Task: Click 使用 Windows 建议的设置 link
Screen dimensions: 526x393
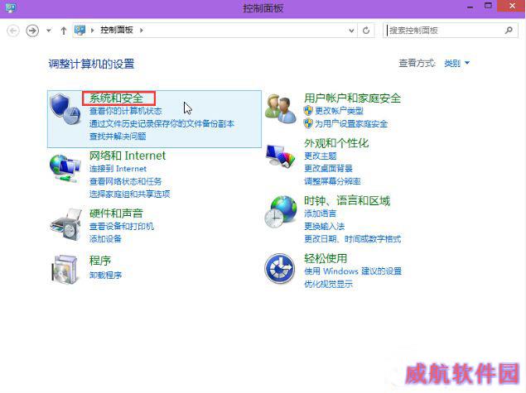Action: [x=353, y=271]
